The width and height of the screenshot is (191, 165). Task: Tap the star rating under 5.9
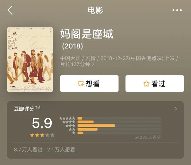pyautogui.click(x=42, y=135)
